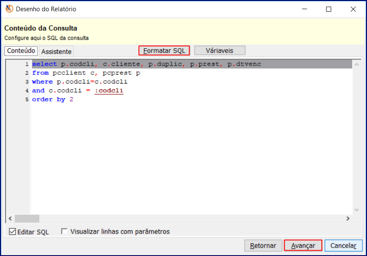Minimize the Desenho do Relatório window
The image size is (367, 256).
pos(305,9)
